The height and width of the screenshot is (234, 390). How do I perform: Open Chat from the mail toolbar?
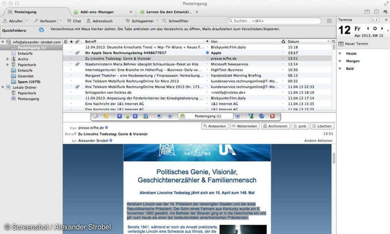tap(74, 21)
